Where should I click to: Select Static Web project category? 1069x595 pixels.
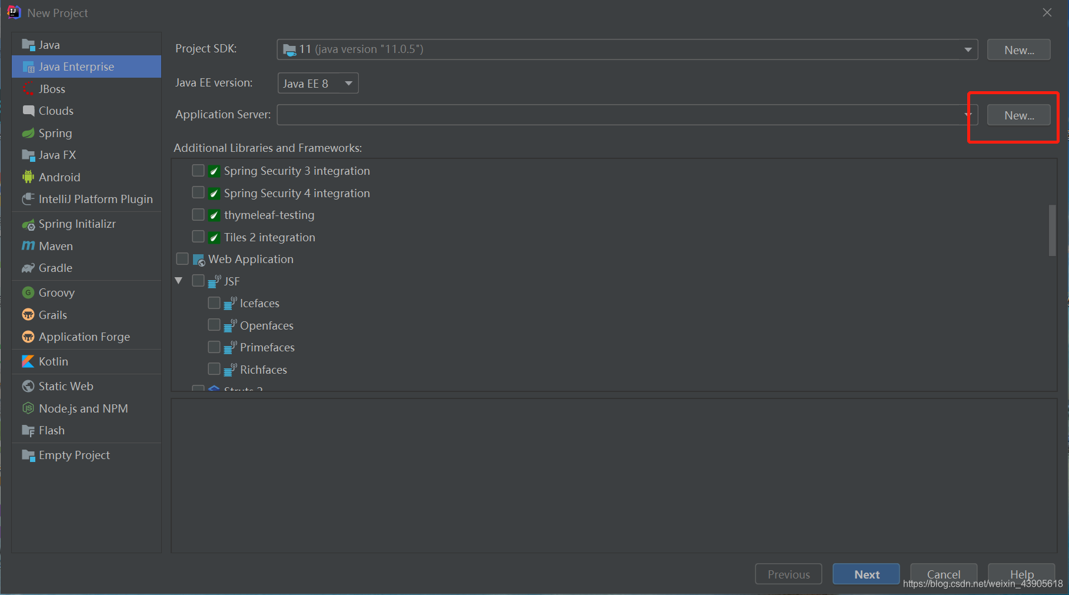[86, 386]
